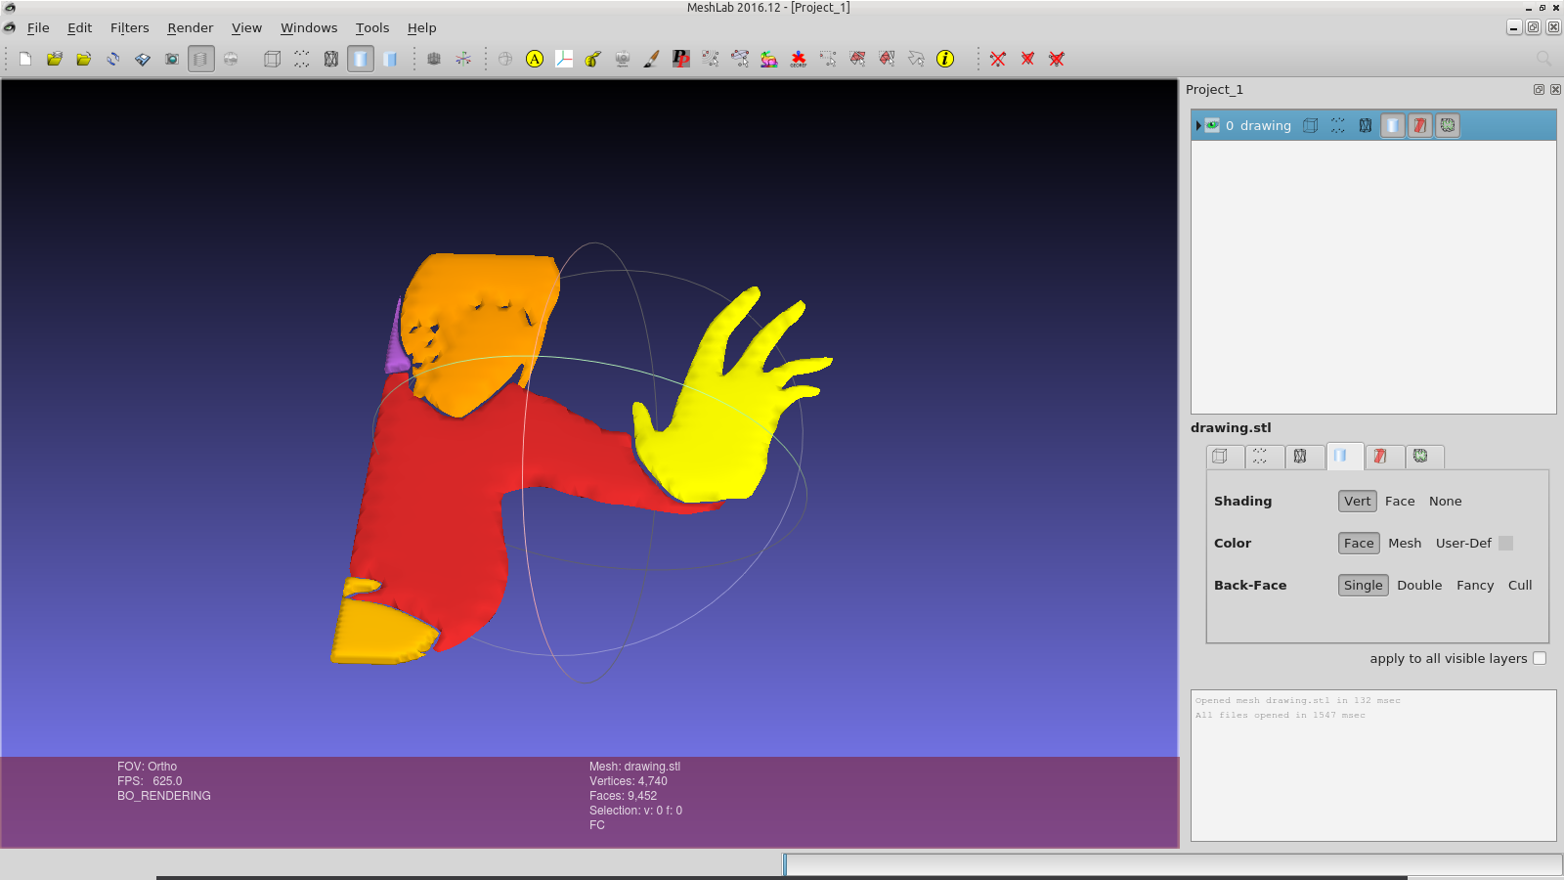1564x880 pixels.
Task: Expand the drawing layer tree arrow
Action: tap(1198, 125)
